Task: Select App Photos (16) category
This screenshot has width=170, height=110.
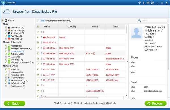Action: pos(17,33)
